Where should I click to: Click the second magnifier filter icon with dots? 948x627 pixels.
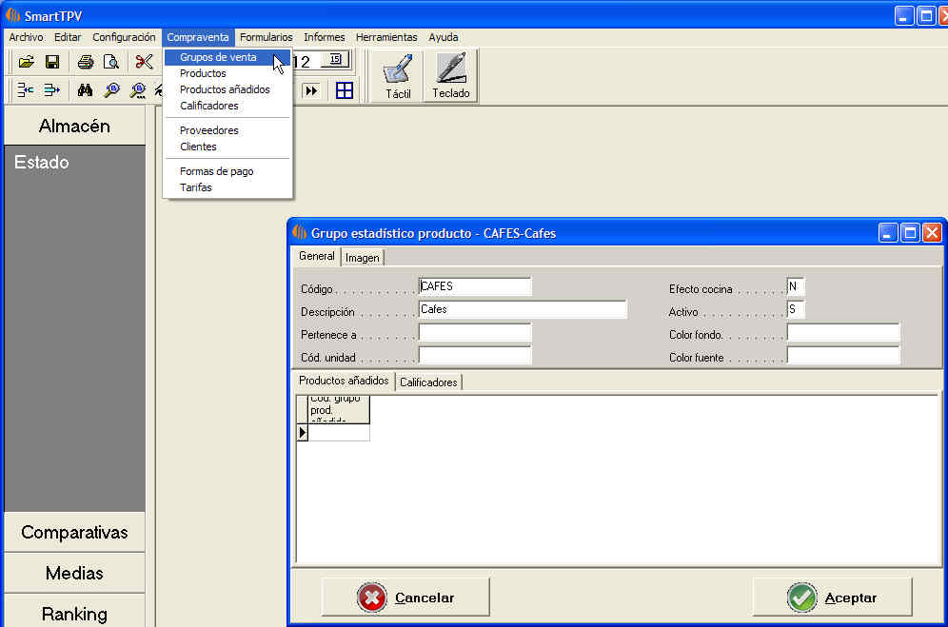(x=138, y=90)
